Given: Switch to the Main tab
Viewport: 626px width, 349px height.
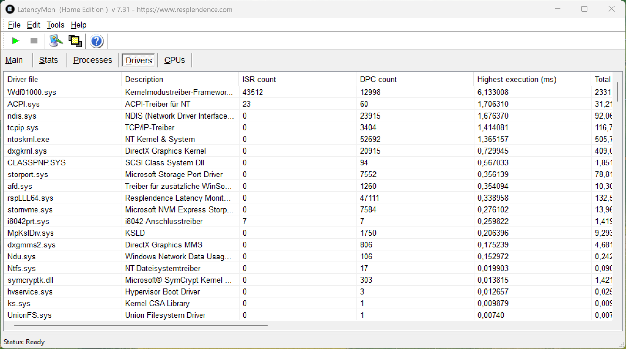Looking at the screenshot, I should [x=14, y=60].
